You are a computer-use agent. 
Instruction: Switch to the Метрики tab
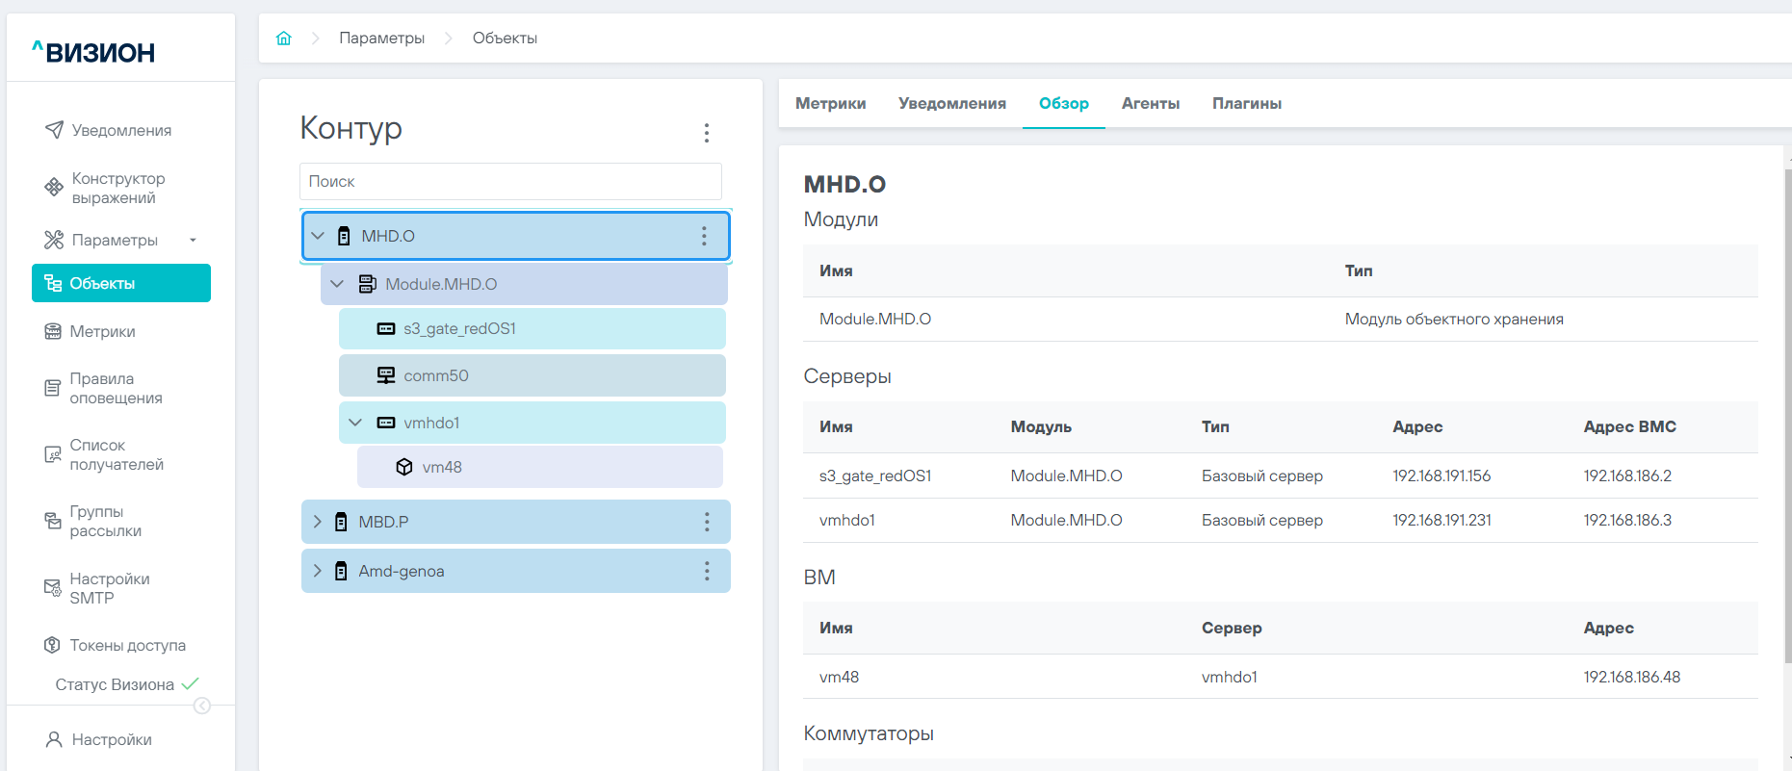830,104
